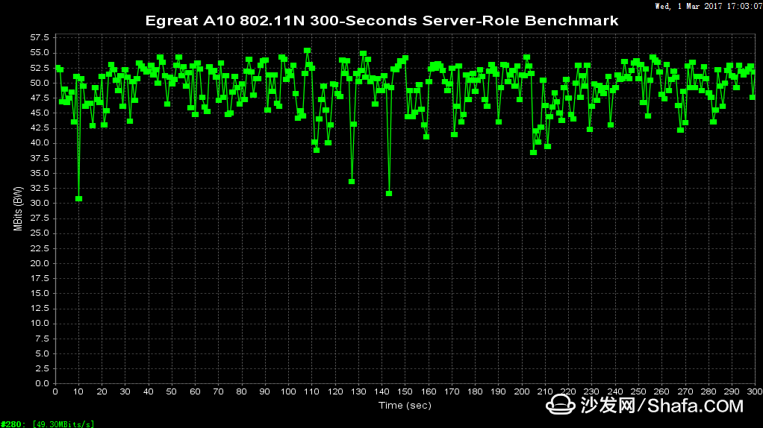Click the x-axis tick label 180
The width and height of the screenshot is (763, 428).
coord(475,391)
